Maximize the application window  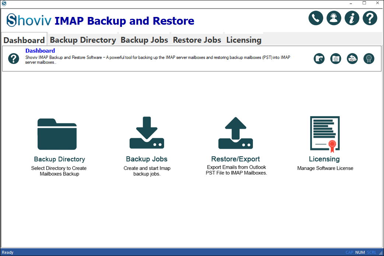[x=364, y=3]
